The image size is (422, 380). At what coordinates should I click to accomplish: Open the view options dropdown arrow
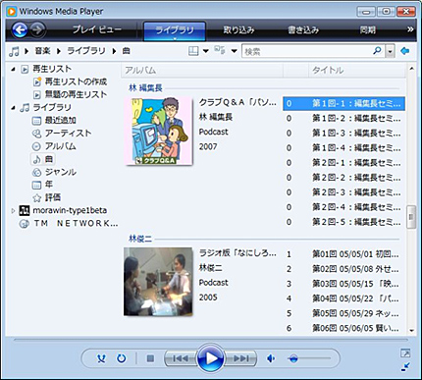(234, 51)
